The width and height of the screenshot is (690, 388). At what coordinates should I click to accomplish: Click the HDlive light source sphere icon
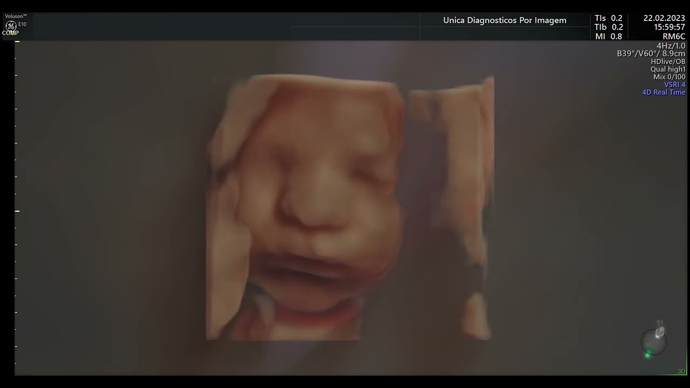(x=654, y=342)
